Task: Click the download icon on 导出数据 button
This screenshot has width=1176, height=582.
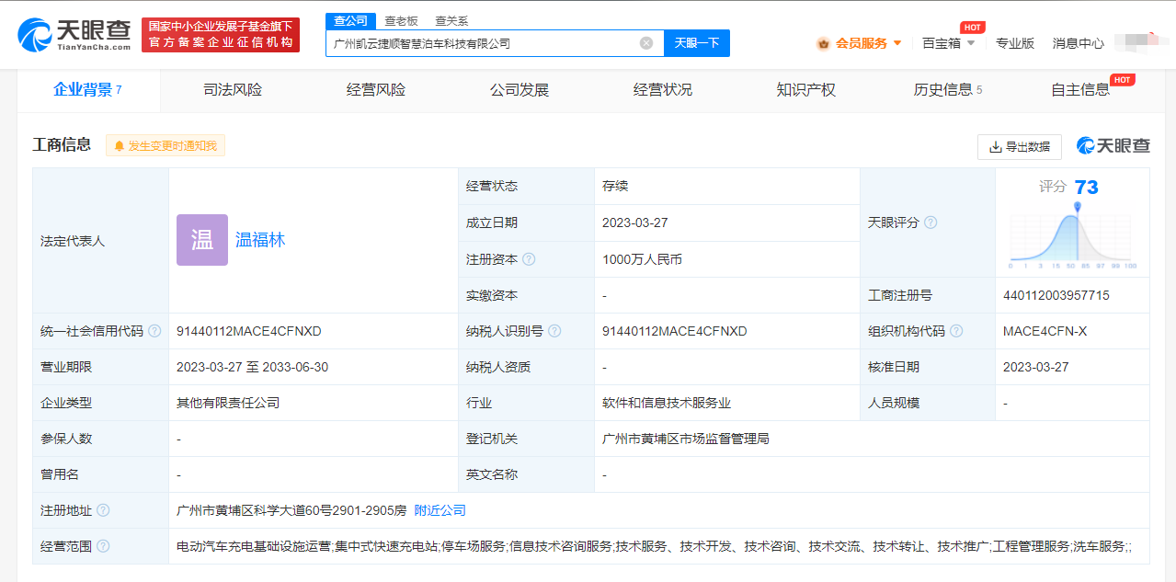Action: click(x=996, y=146)
